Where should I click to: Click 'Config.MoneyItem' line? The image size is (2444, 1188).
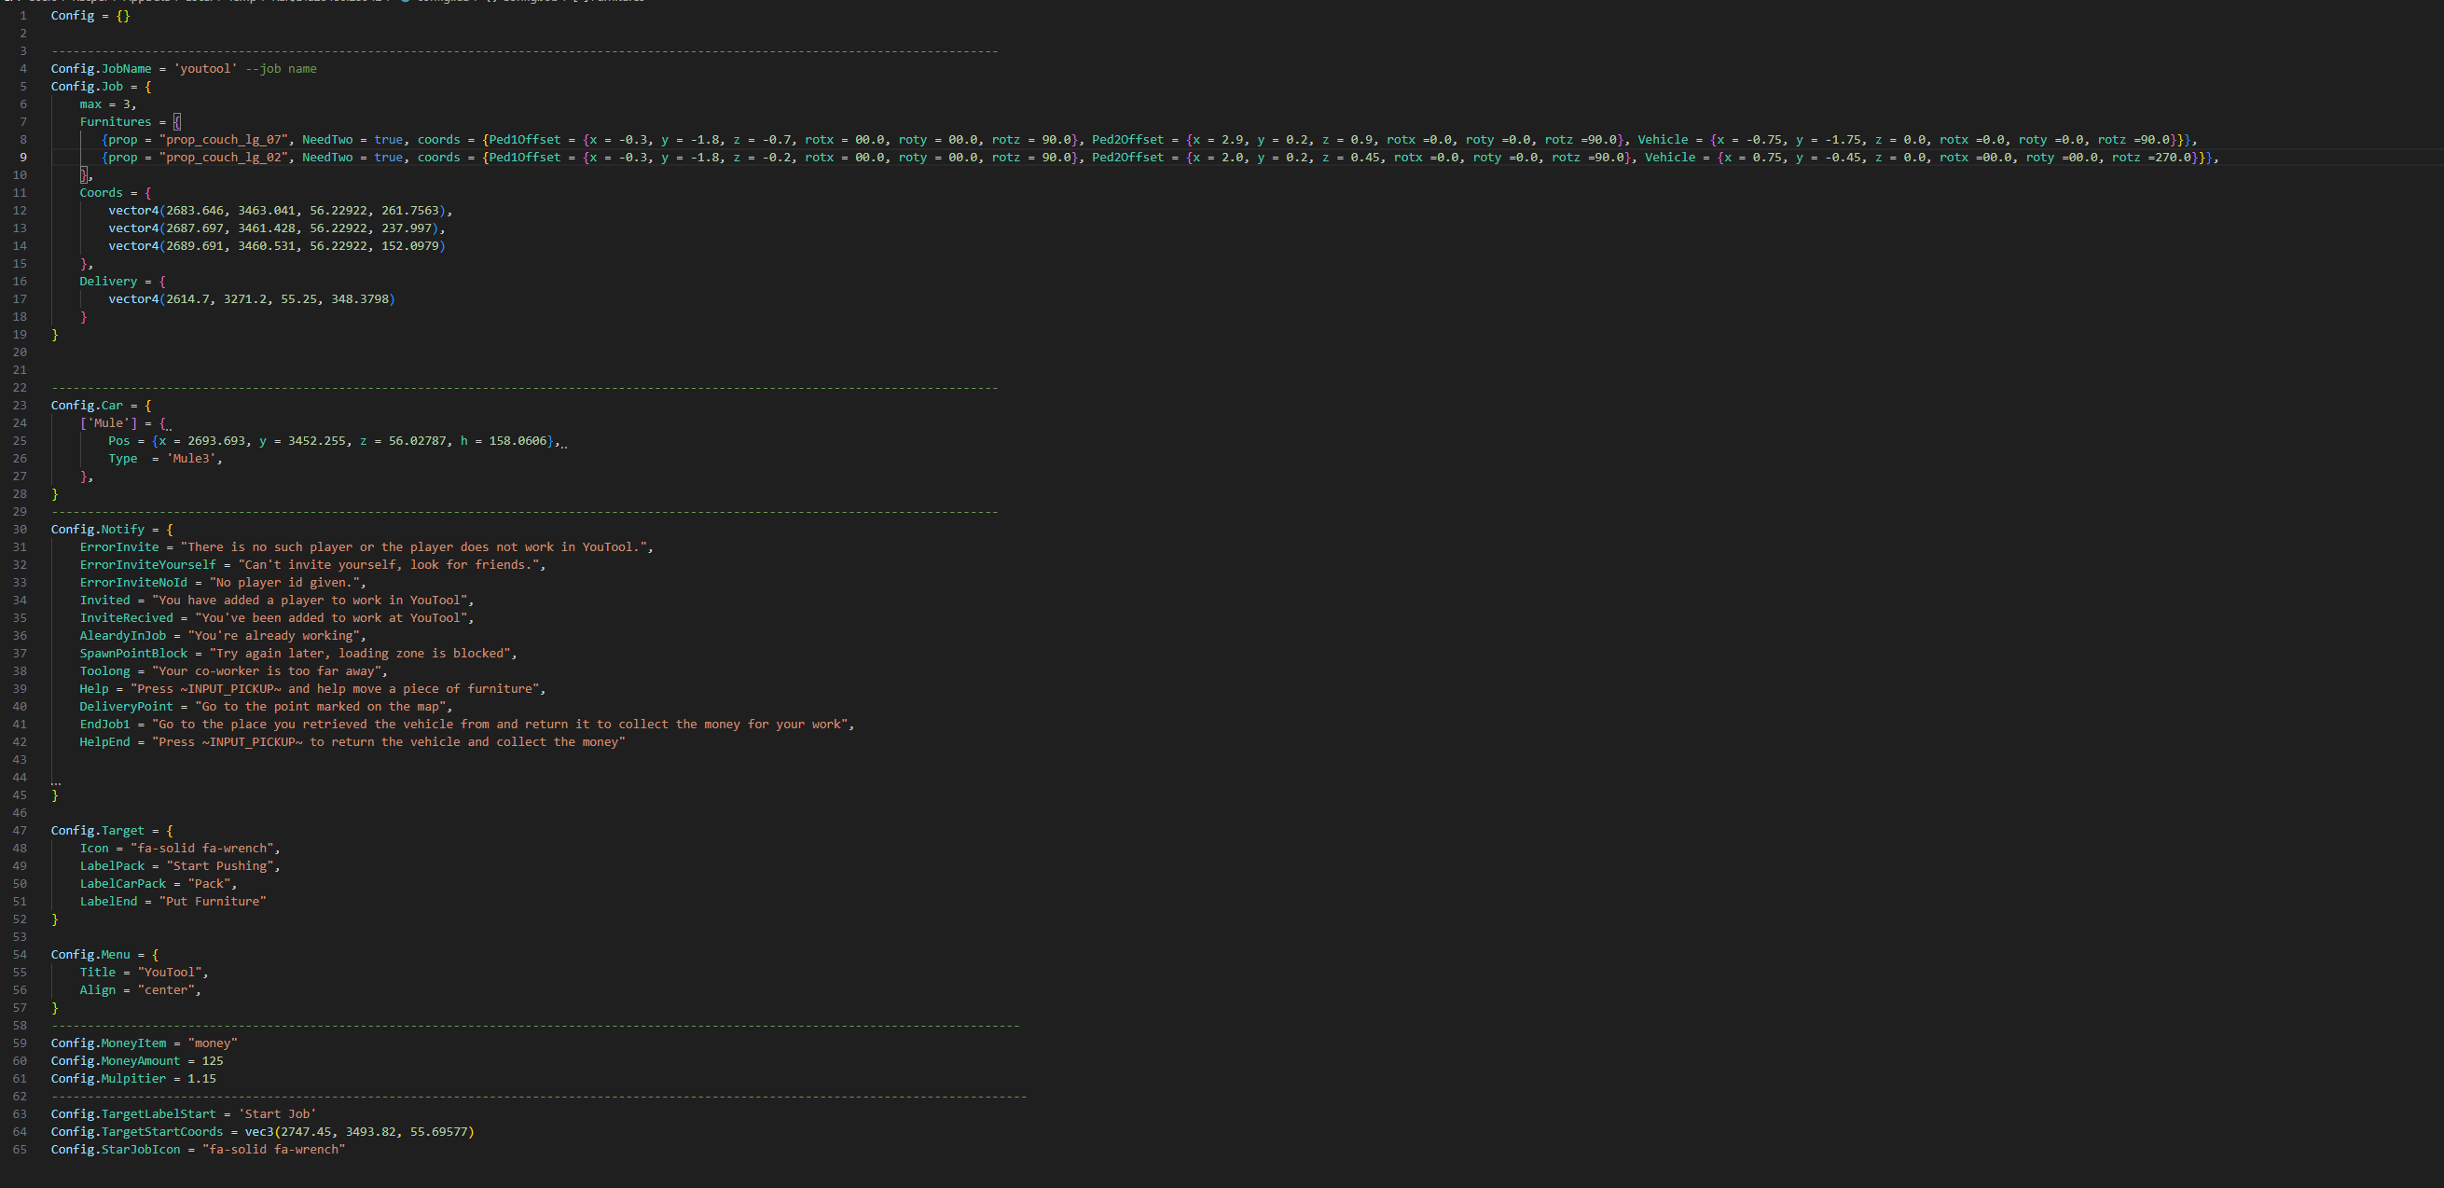[144, 1043]
